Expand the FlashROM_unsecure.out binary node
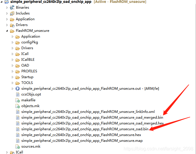The height and width of the screenshot is (154, 196). click(12, 89)
